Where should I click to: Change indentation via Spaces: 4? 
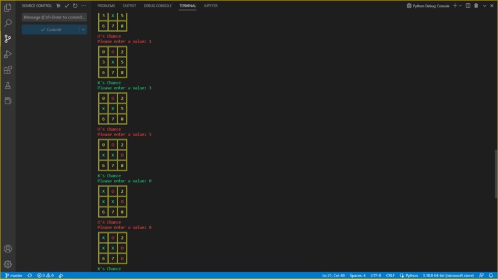[x=357, y=275]
